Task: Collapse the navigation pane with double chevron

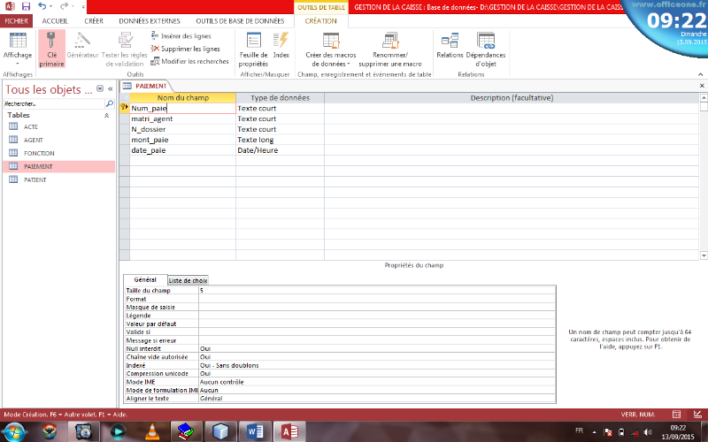Action: (111, 89)
